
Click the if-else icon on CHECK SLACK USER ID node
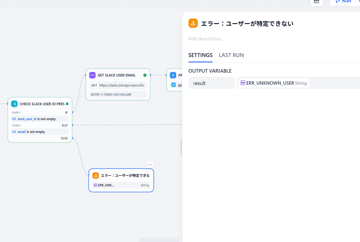click(14, 104)
